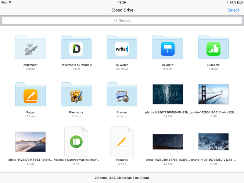Tap the 'Numbers' folder label
The image size is (244, 183).
(213, 65)
